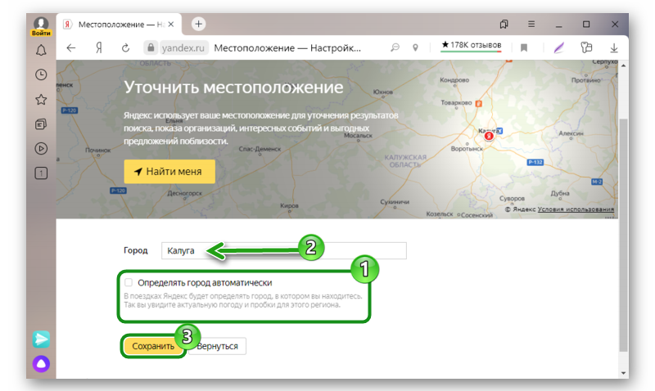Open 178K отзывов rating
The width and height of the screenshot is (655, 391).
click(472, 45)
